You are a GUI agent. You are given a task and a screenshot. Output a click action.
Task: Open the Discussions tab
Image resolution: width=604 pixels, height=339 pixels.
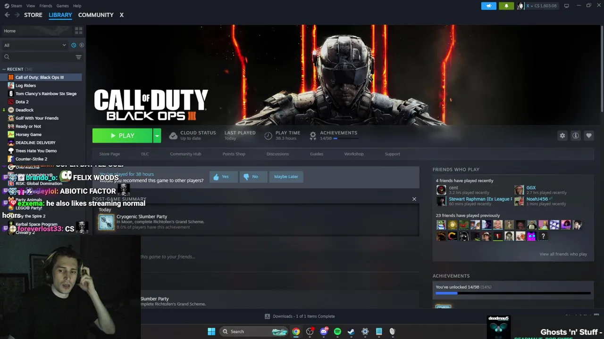pos(277,154)
